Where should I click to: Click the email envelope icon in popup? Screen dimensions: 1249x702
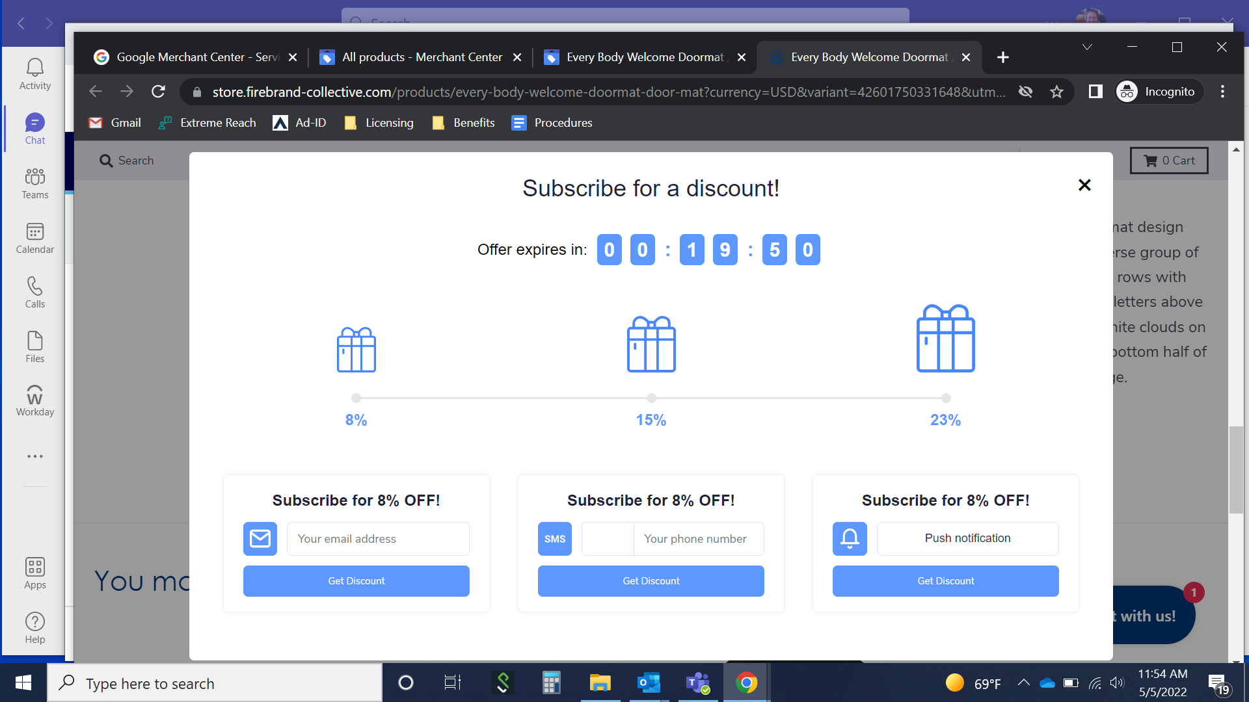pos(260,539)
